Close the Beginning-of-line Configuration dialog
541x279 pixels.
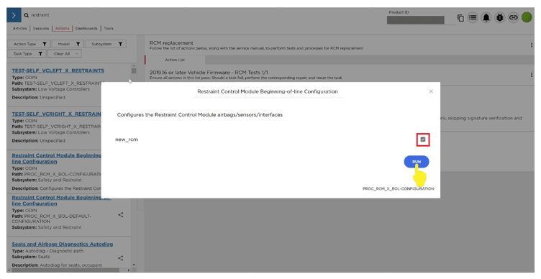pyautogui.click(x=431, y=91)
